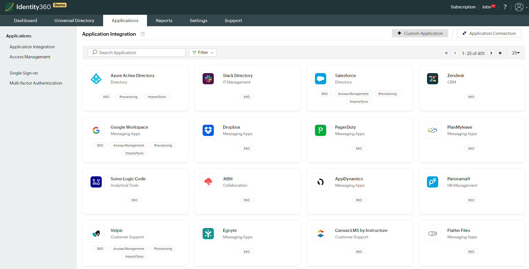Click the Egnyte app icon
Image resolution: width=529 pixels, height=269 pixels.
(208, 234)
